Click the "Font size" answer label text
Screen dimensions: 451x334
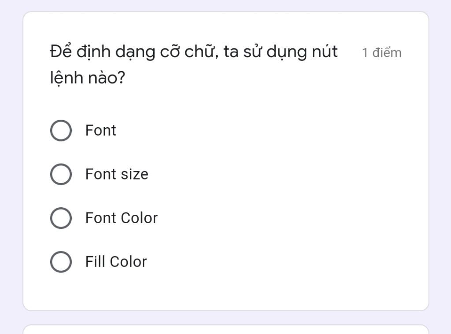117,174
